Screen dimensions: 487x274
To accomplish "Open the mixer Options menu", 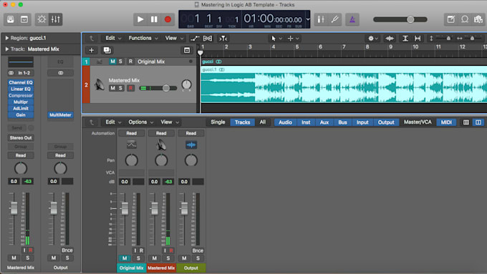I will (x=140, y=122).
